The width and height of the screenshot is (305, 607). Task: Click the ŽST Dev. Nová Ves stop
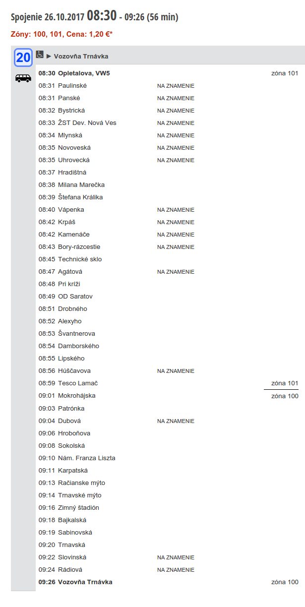pyautogui.click(x=87, y=123)
